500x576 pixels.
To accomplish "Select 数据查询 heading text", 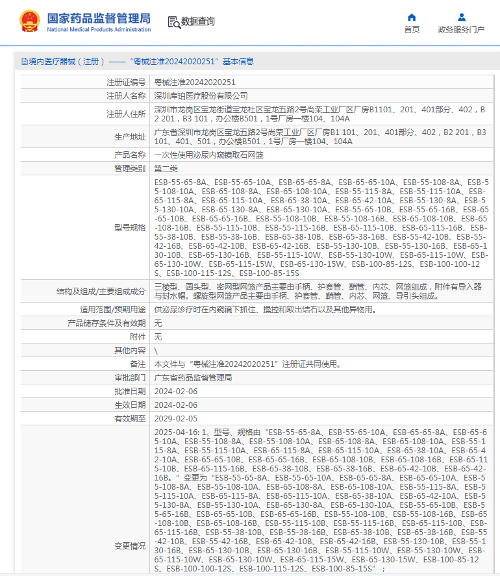I will click(x=197, y=21).
